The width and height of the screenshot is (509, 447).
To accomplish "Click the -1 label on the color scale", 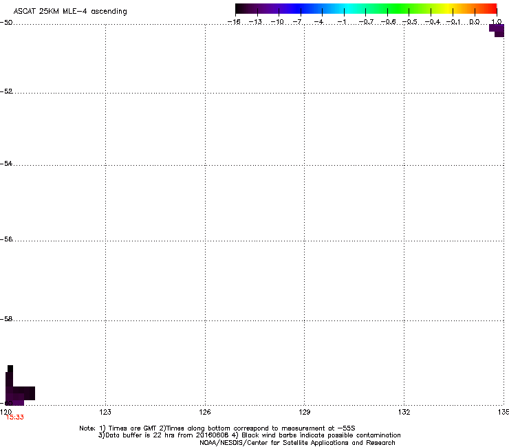I will (x=341, y=22).
